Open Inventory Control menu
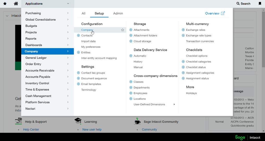The image size is (265, 141). 47,83
